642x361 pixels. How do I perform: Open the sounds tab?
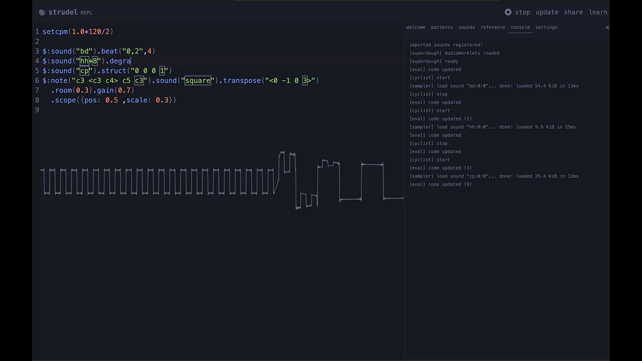[466, 27]
